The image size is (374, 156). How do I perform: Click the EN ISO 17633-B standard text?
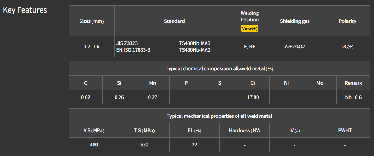click(133, 50)
